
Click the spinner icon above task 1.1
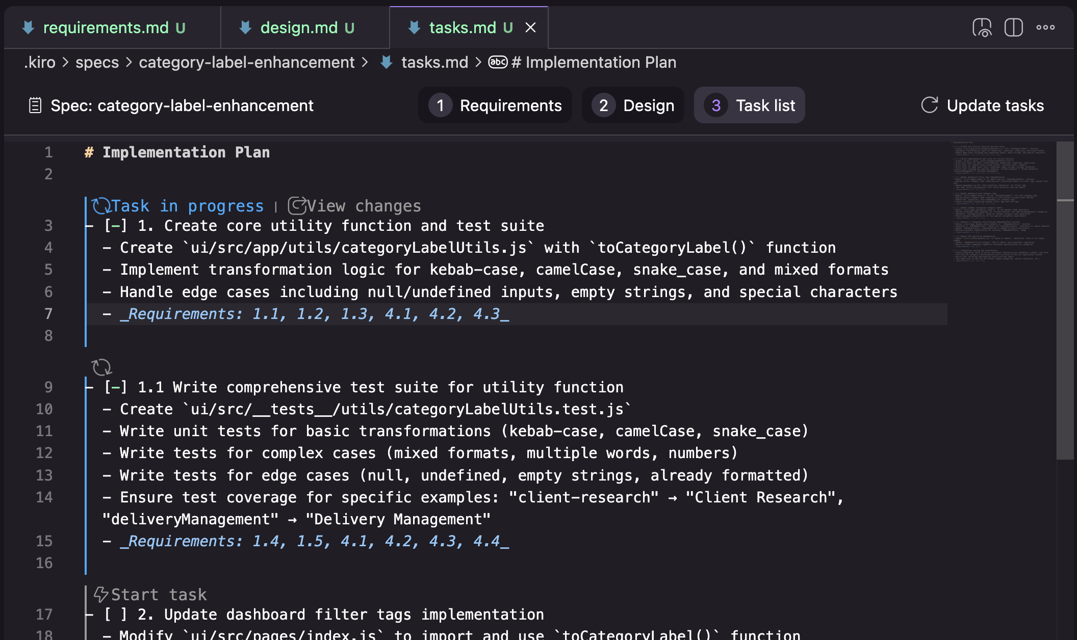101,367
